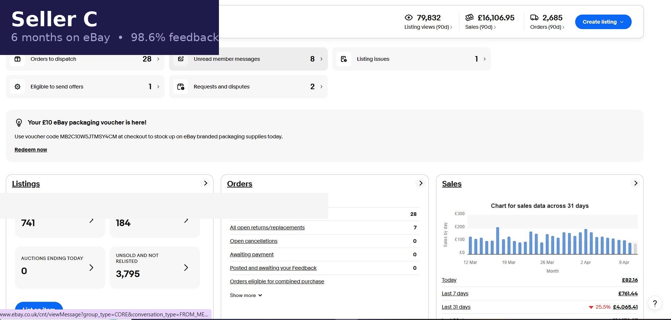Open the help question mark button
This screenshot has height=320, width=671.
point(655,303)
